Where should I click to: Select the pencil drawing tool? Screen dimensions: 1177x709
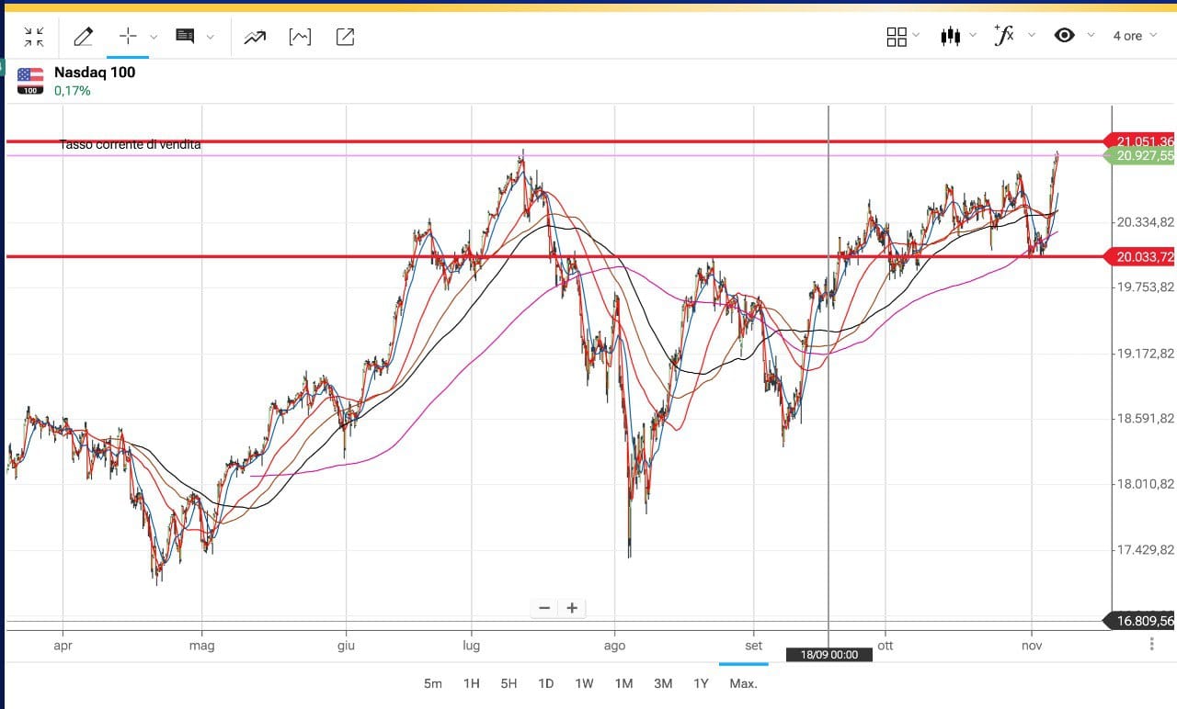tap(83, 37)
